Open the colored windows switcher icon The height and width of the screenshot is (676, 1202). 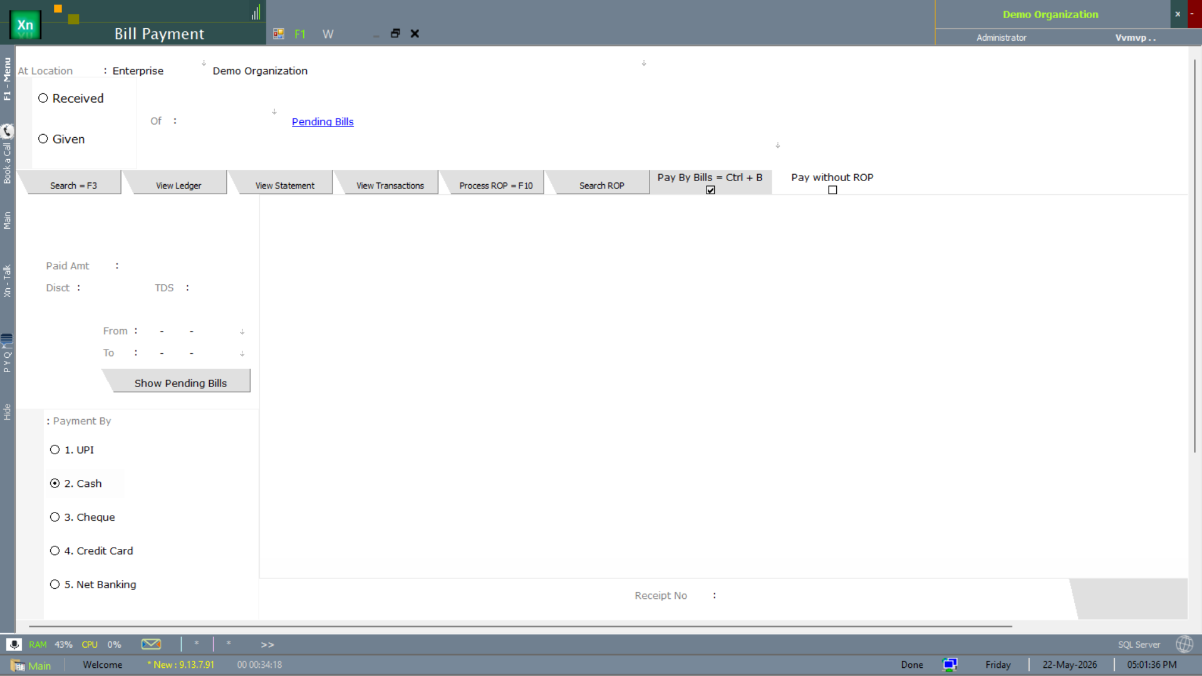click(279, 34)
